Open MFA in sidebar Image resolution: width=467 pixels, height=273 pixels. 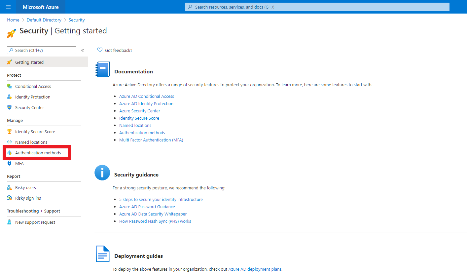pos(19,163)
